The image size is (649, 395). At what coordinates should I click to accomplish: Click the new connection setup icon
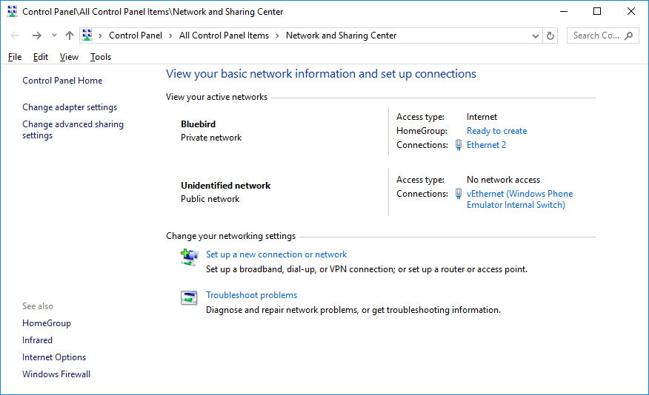(x=189, y=257)
